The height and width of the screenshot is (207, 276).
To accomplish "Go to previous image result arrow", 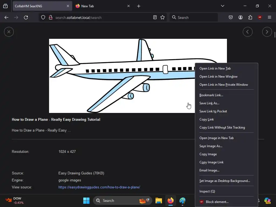I will coord(247,32).
